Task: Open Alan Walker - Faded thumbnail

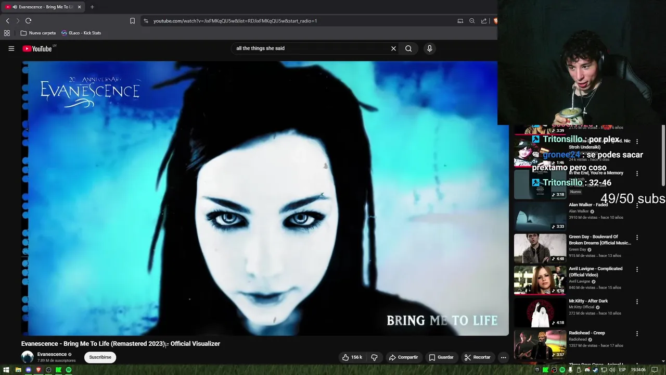Action: click(x=540, y=216)
